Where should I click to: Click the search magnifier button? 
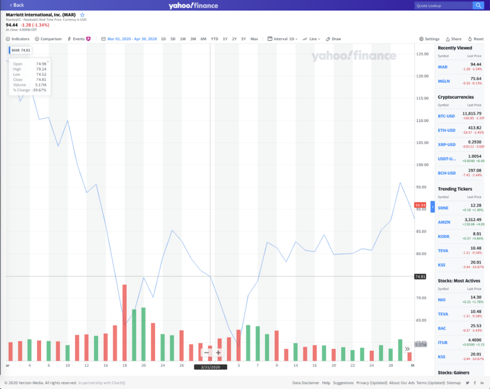point(478,5)
